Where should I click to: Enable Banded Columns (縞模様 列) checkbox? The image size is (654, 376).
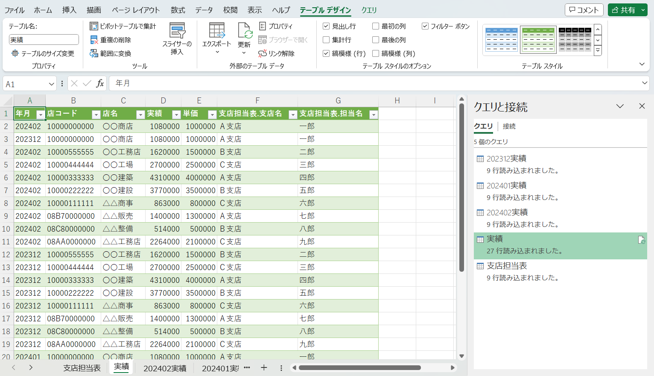tap(376, 53)
